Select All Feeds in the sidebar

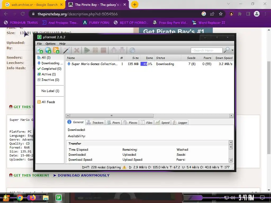tap(46, 102)
